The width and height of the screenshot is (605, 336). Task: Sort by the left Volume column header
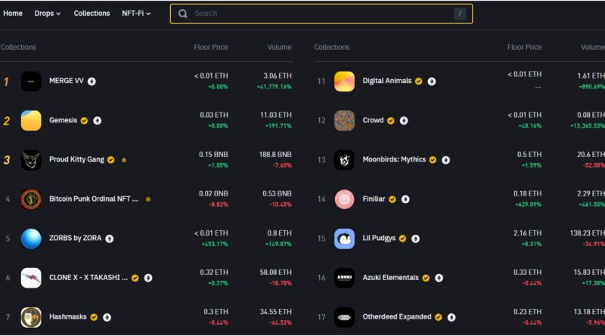pos(279,47)
